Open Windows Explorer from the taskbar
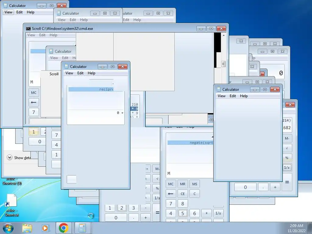Image resolution: width=312 pixels, height=234 pixels. [27, 228]
